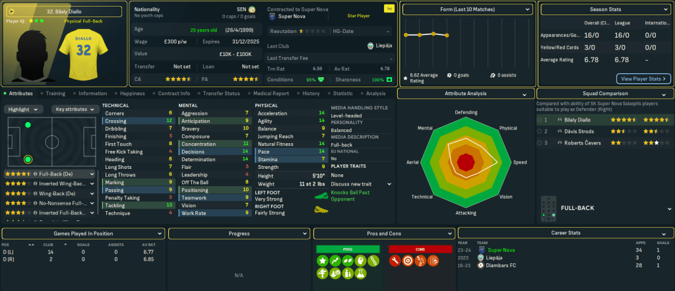The image size is (675, 291).
Task: Click the Super Nova club badge
Action: (x=271, y=16)
